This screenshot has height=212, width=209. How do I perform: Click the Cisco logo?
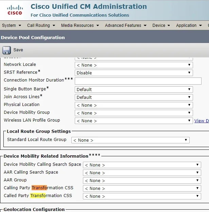(x=15, y=10)
